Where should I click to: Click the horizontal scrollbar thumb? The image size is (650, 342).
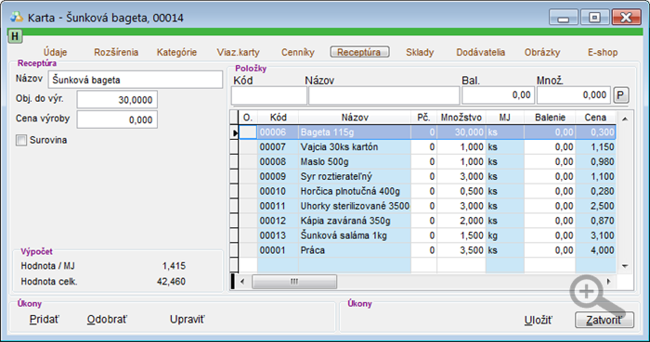(294, 282)
